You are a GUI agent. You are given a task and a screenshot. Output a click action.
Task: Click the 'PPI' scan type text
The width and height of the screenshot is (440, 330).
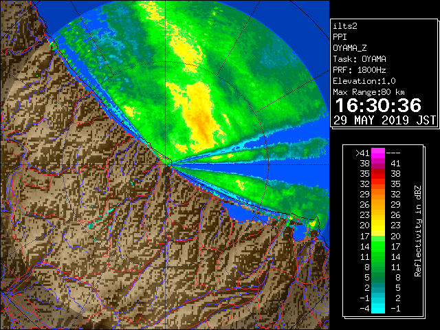pos(340,37)
